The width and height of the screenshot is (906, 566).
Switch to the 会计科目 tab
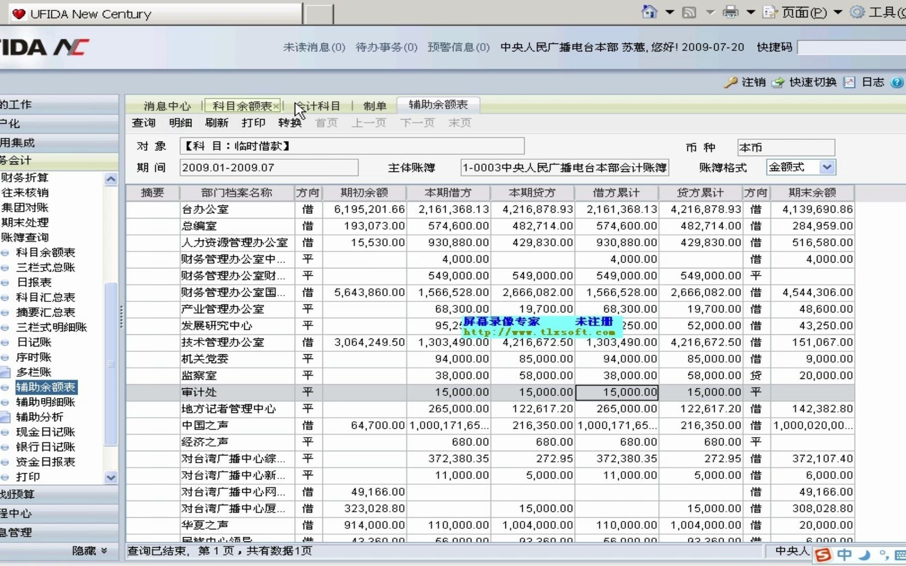[318, 106]
